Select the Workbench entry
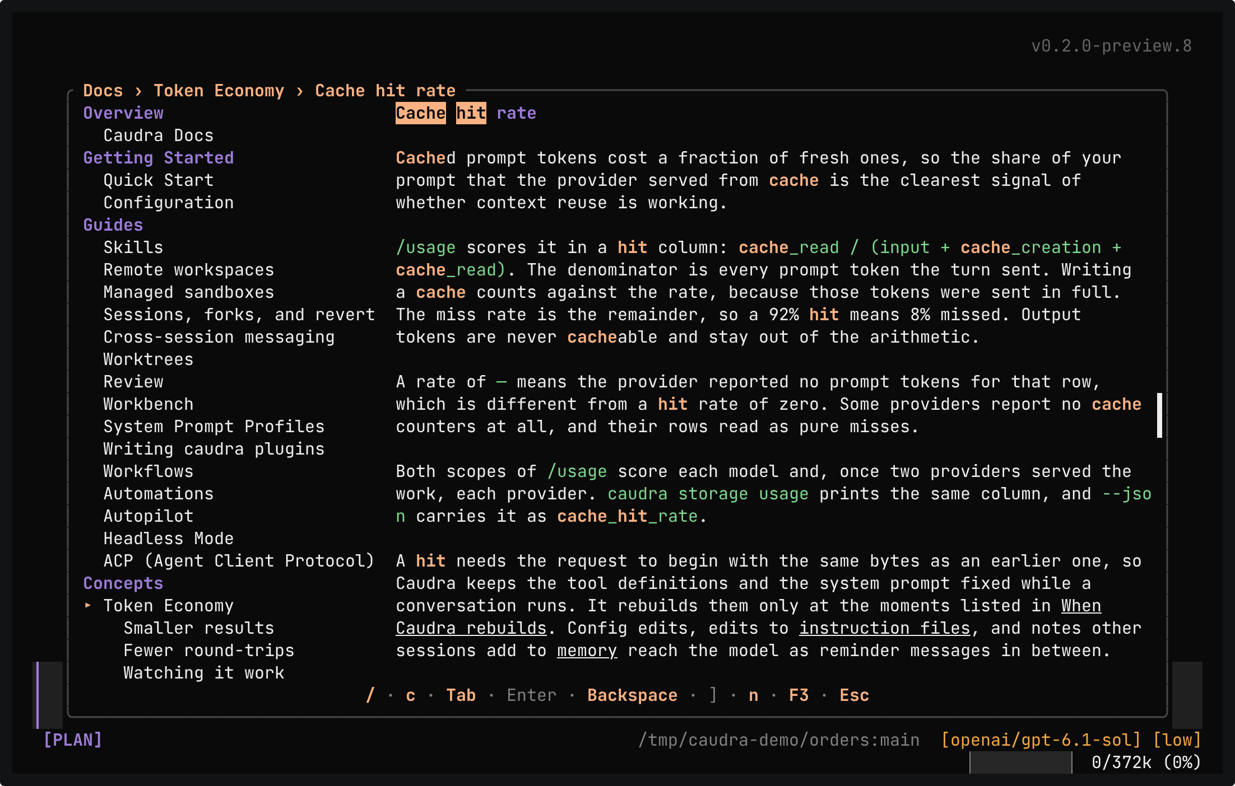 148,404
